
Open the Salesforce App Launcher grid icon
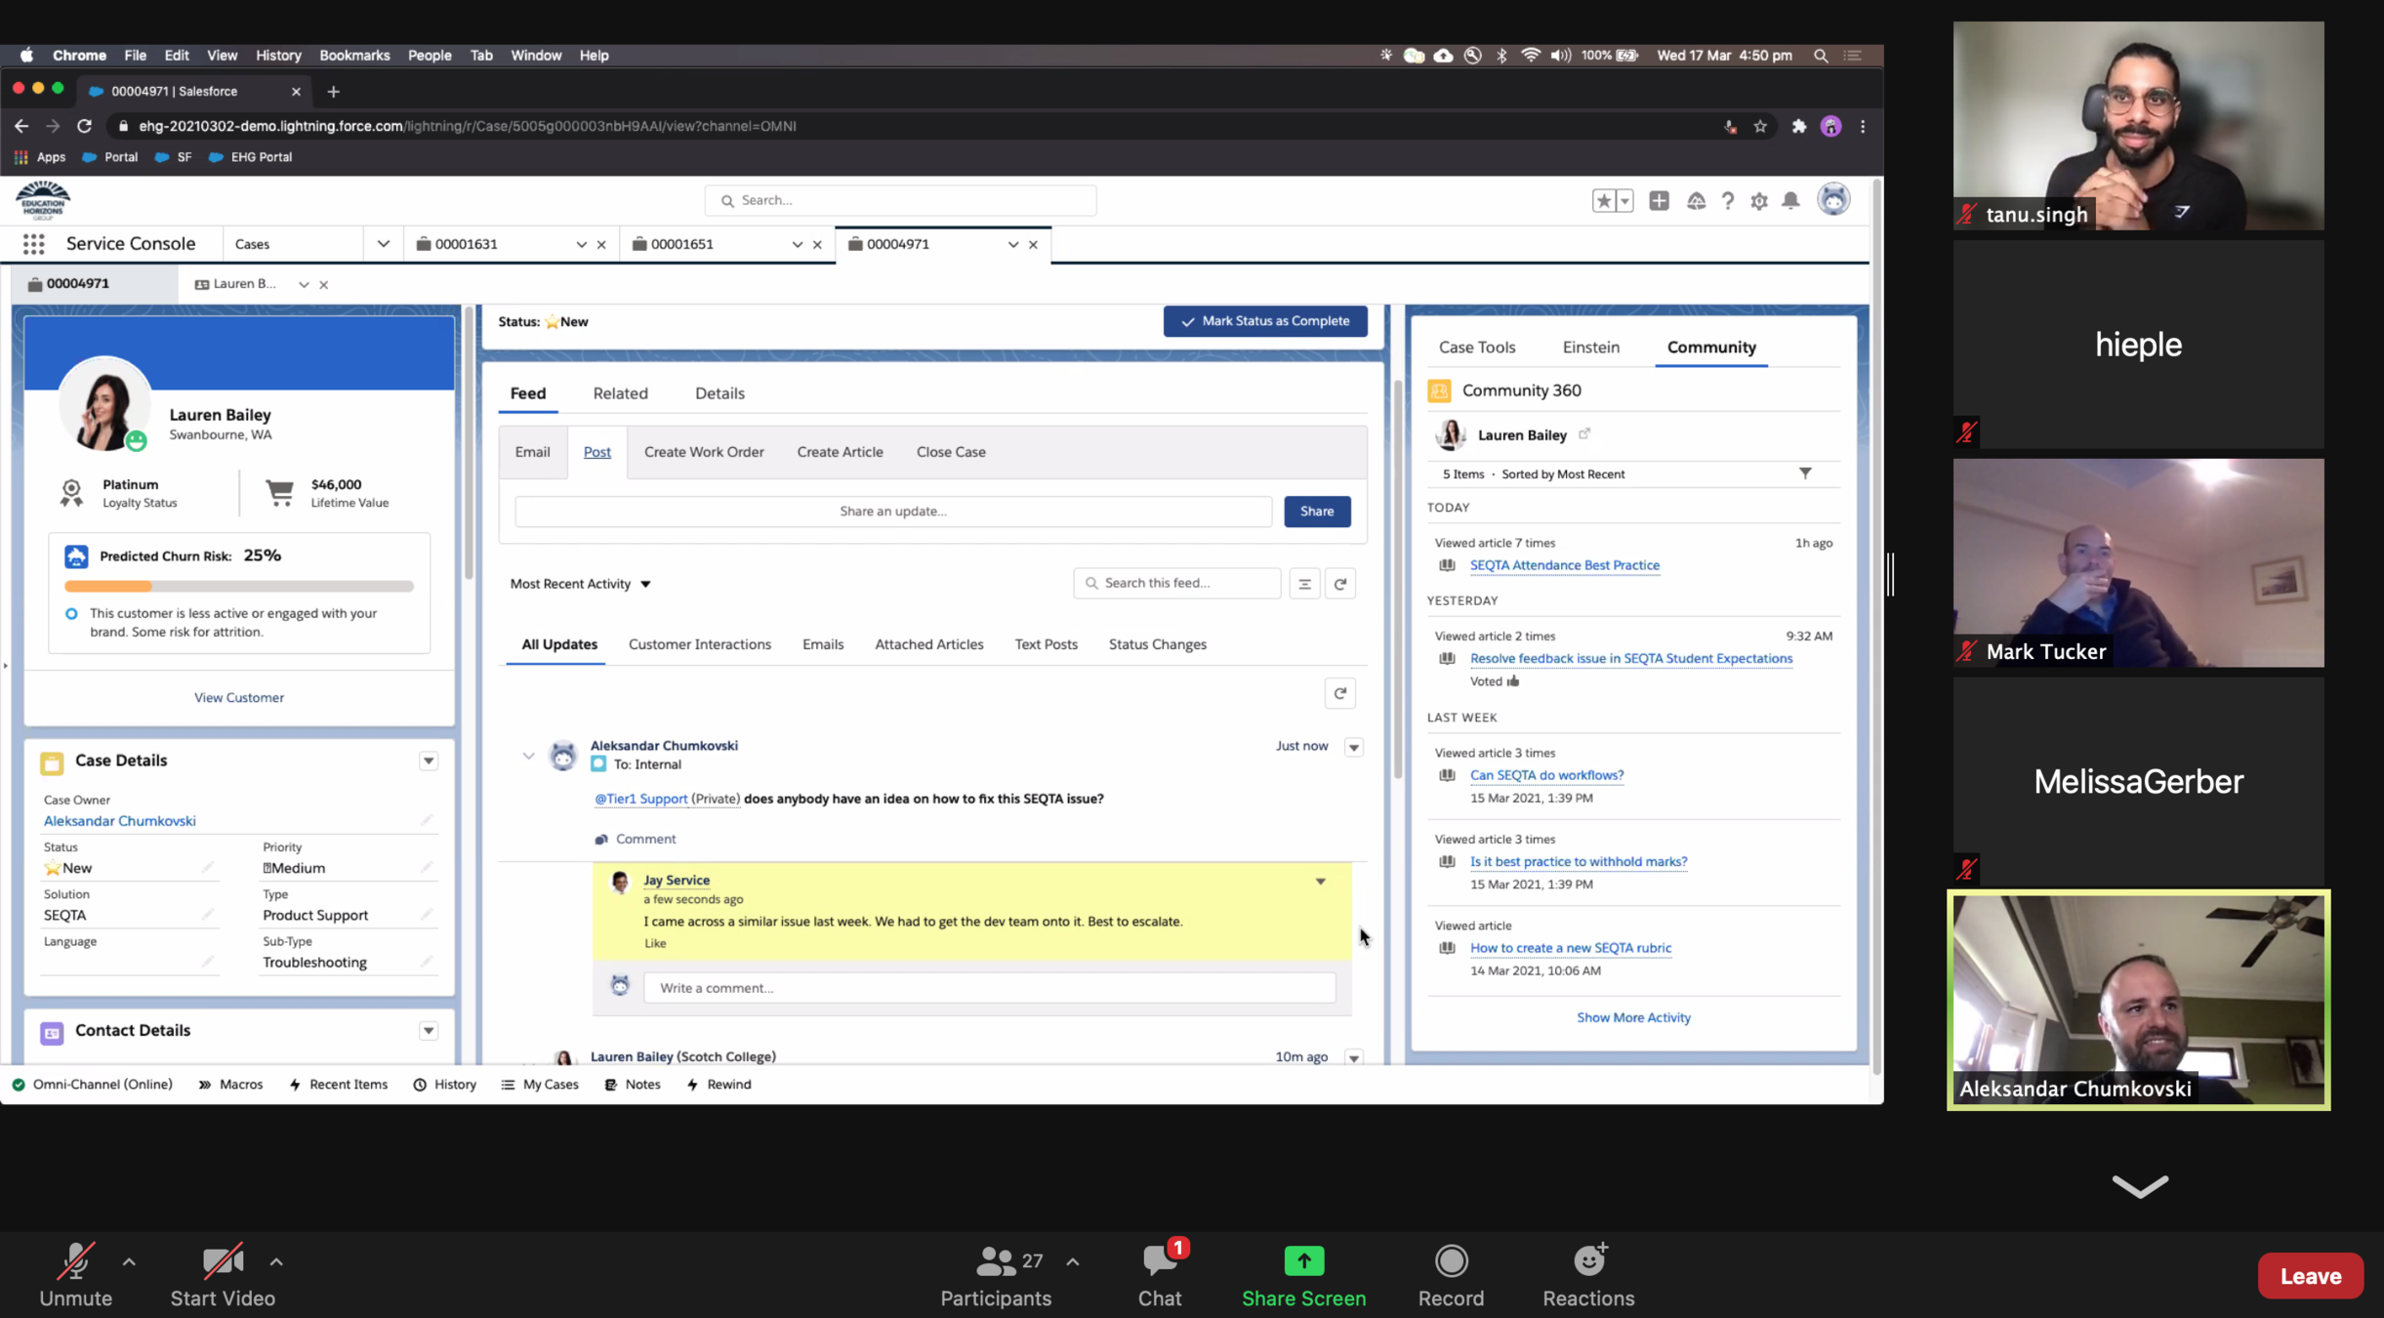pos(34,244)
